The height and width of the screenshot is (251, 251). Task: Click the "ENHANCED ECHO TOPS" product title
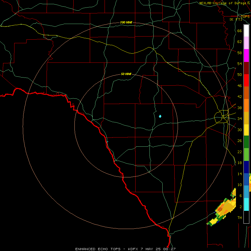(98, 249)
